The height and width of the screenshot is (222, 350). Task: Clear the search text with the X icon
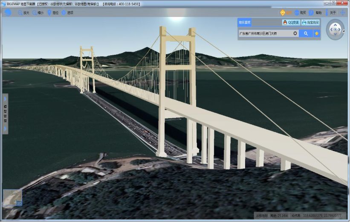pos(295,33)
